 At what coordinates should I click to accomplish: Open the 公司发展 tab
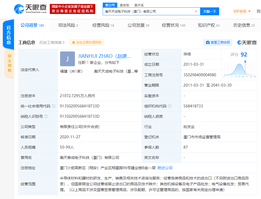138,25
